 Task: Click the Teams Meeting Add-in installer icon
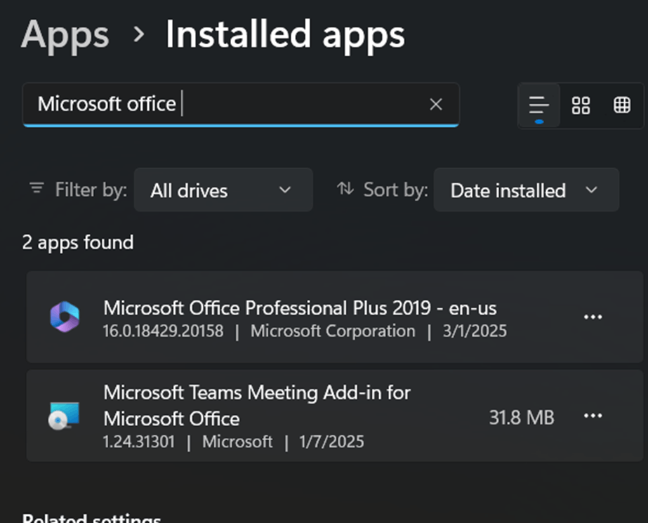[x=64, y=416]
